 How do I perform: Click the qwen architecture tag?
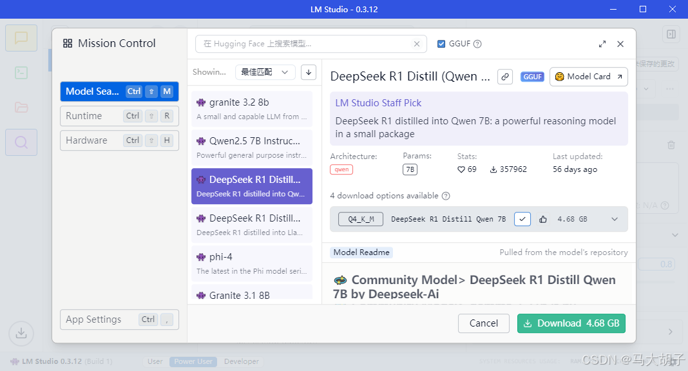point(341,169)
